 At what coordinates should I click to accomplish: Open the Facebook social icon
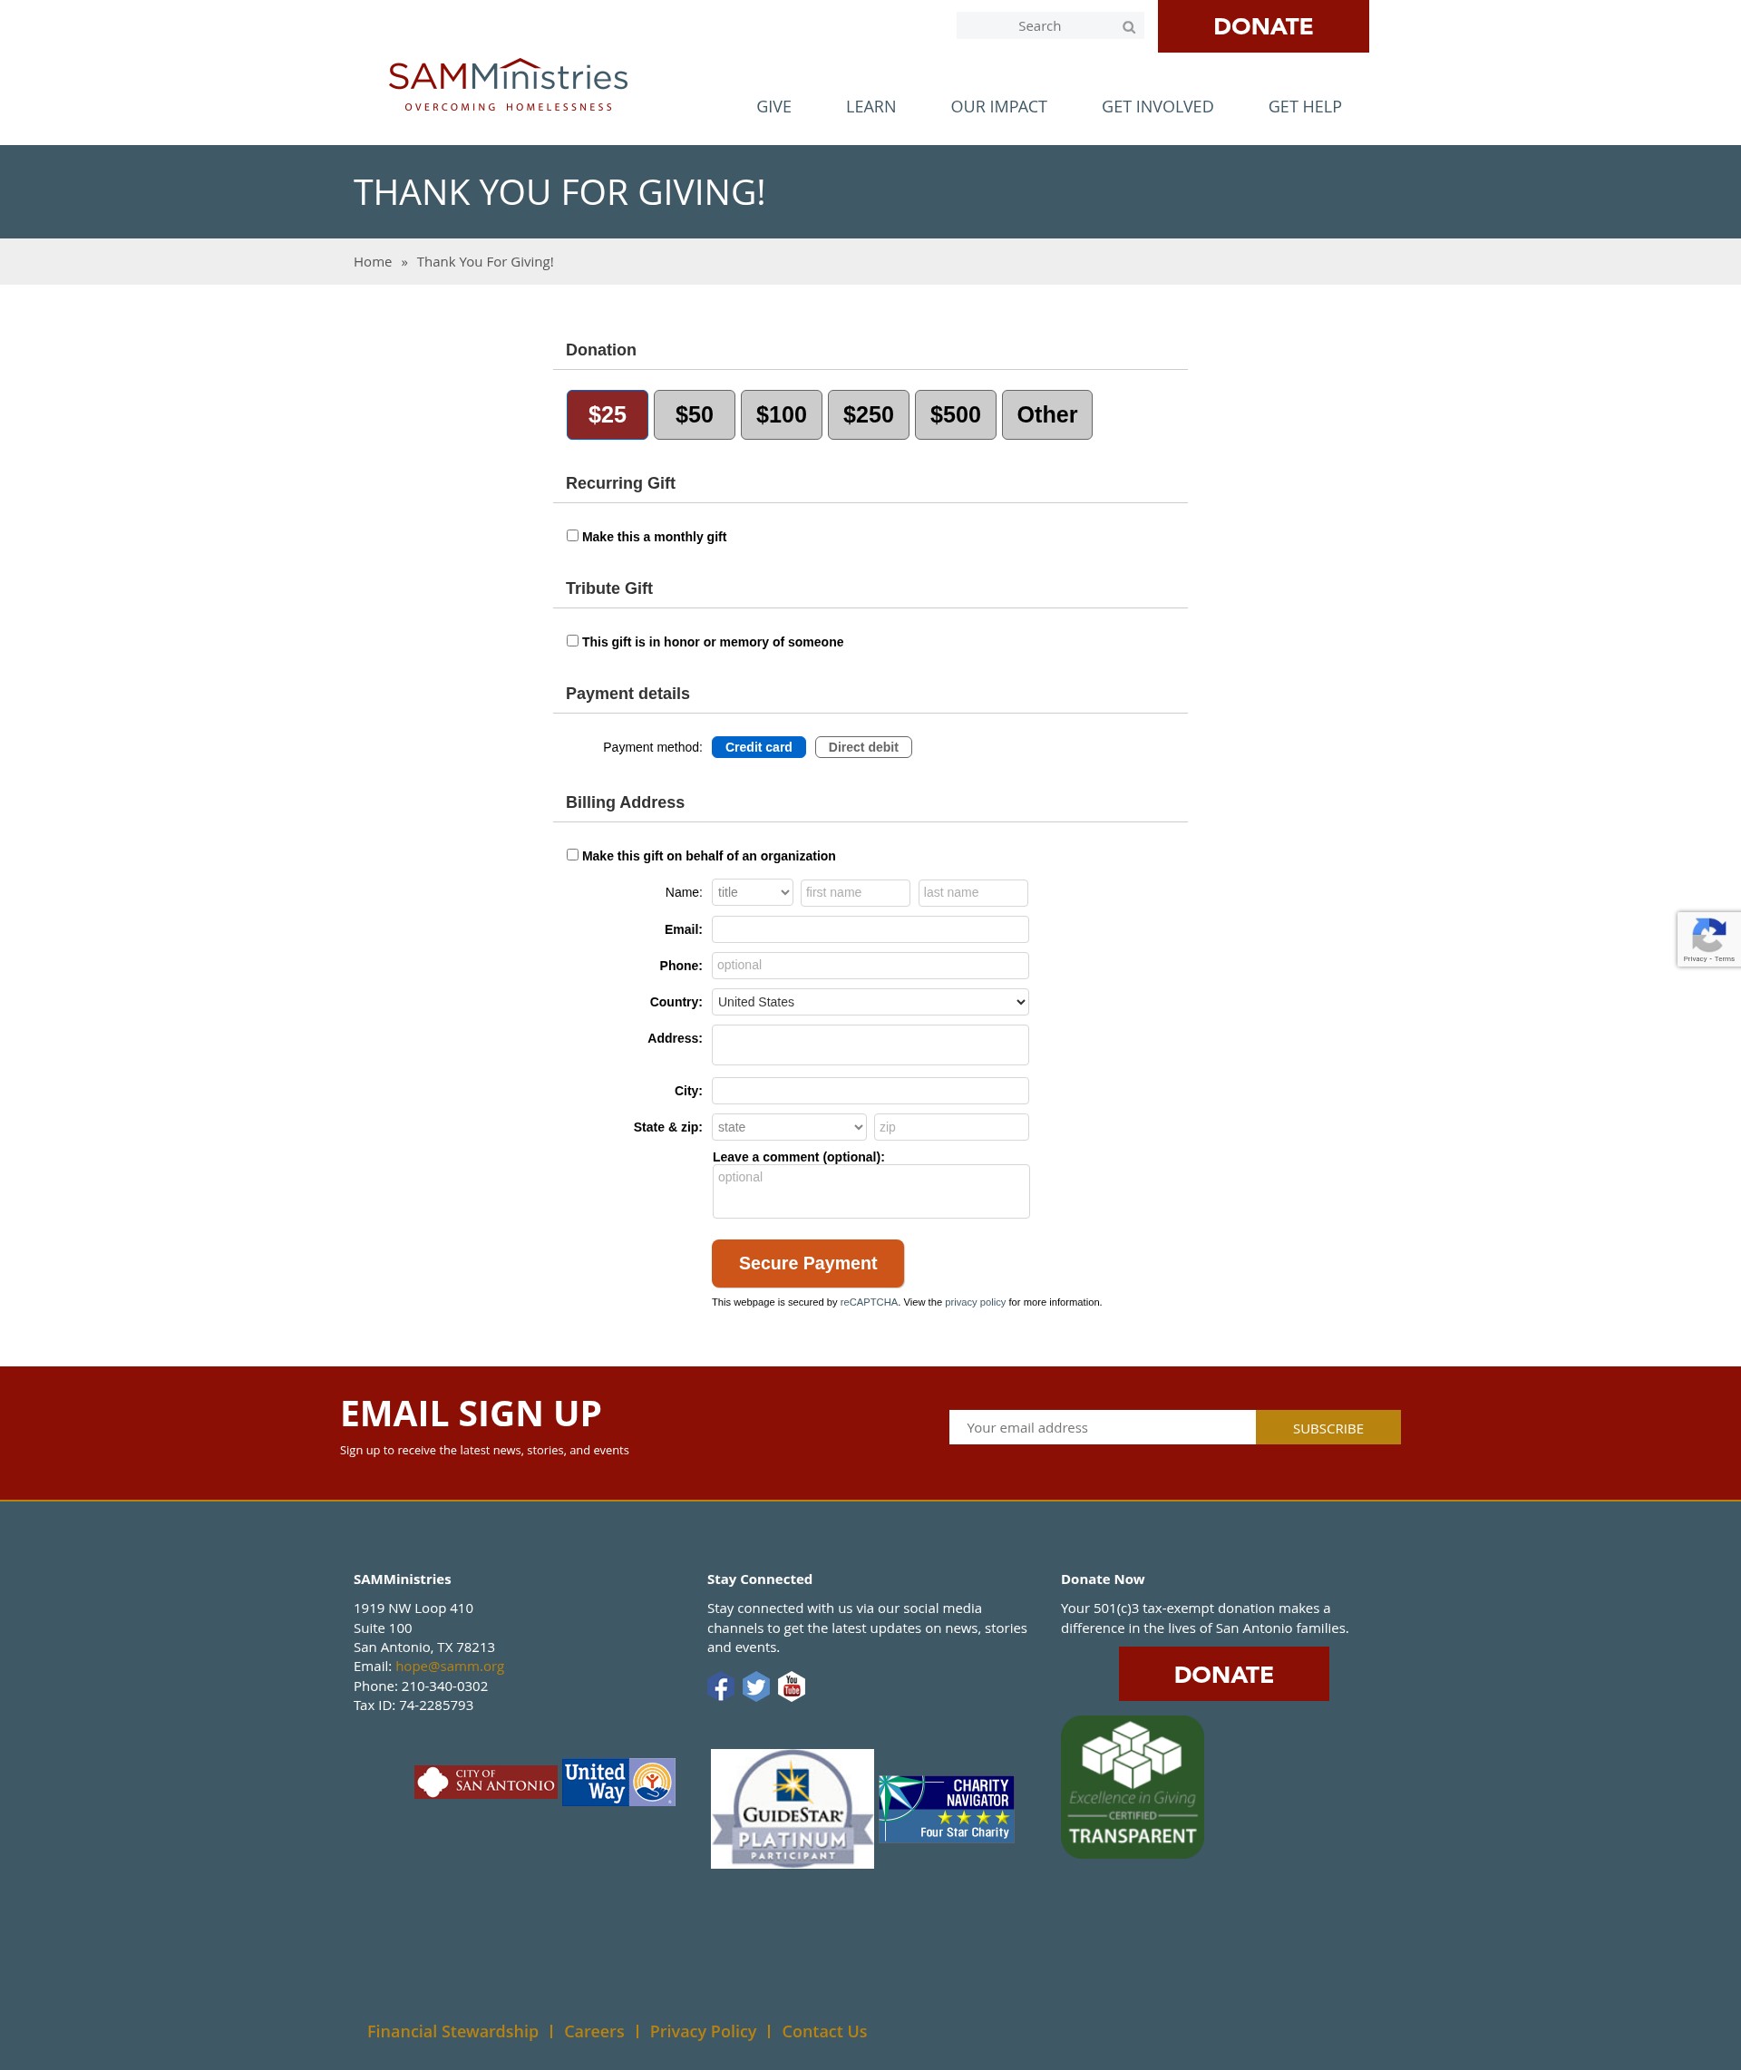721,1686
